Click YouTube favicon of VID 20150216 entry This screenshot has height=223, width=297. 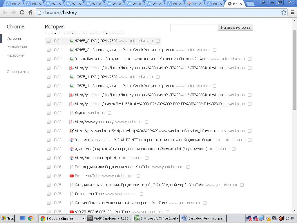tap(71, 212)
